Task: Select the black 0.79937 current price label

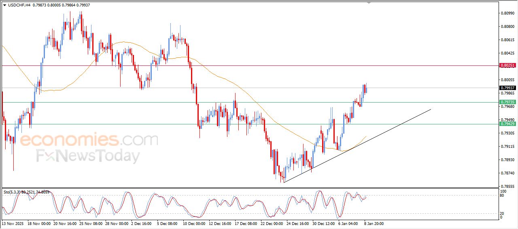Action: pyautogui.click(x=507, y=88)
